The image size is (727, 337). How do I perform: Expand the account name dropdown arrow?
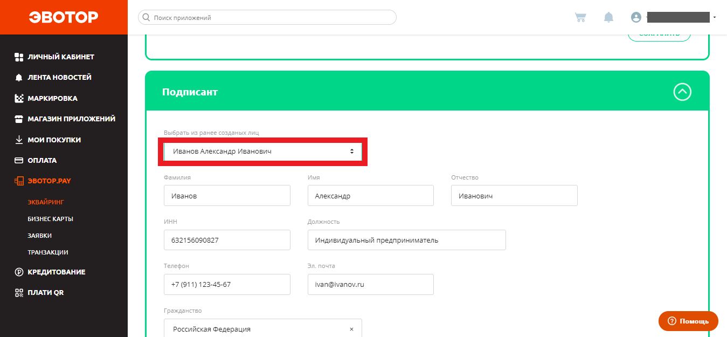[x=715, y=18]
